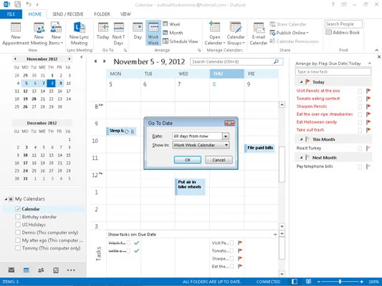Mark Visit Parrots at the zoo complete
Image resolution: width=382 pixels, height=286 pixels.
(360, 91)
